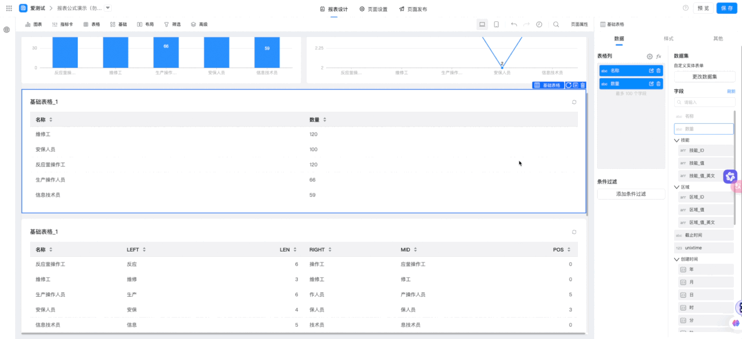The height and width of the screenshot is (339, 742).
Task: Open the history clock icon
Action: pyautogui.click(x=539, y=24)
